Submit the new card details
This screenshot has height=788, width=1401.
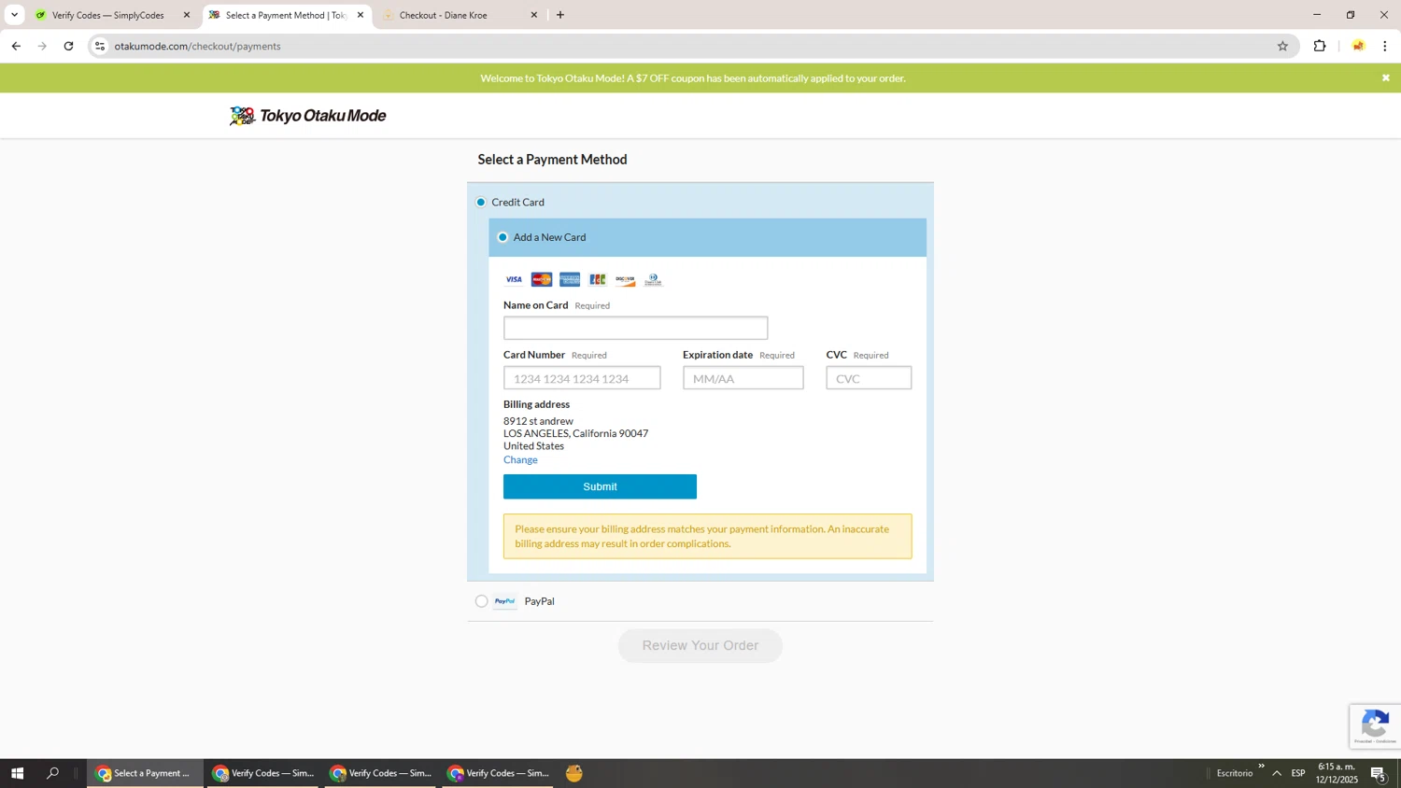[x=600, y=486]
